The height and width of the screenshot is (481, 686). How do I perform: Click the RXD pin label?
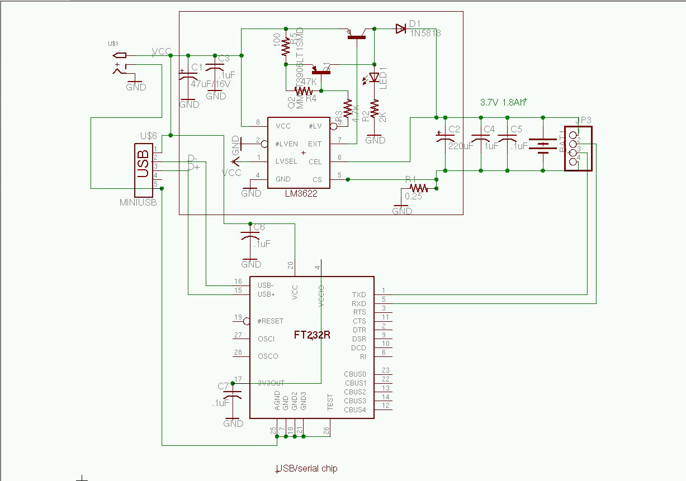[359, 303]
